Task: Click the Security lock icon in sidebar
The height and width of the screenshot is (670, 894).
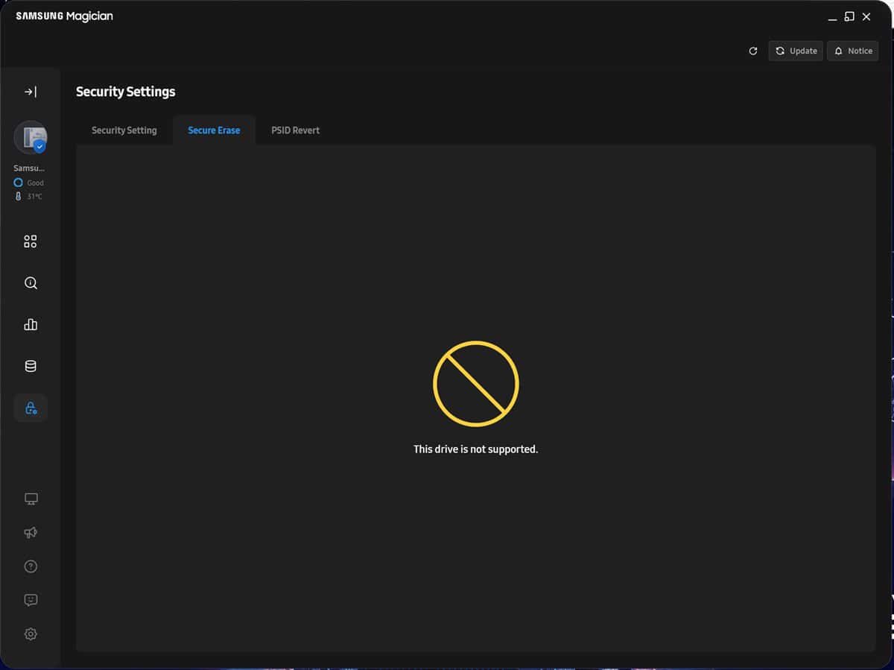Action: tap(31, 408)
